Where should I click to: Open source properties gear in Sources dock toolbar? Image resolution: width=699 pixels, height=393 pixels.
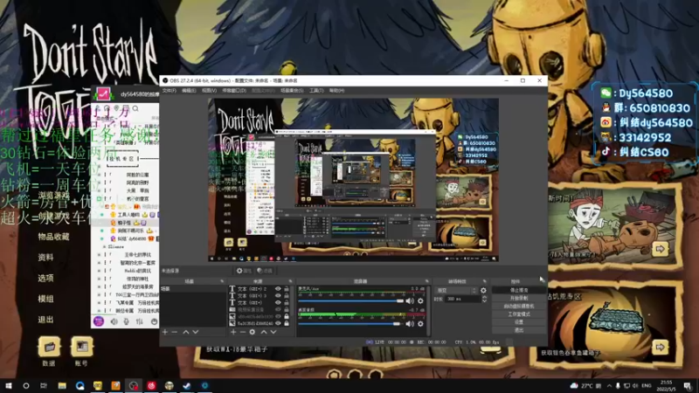pyautogui.click(x=253, y=332)
